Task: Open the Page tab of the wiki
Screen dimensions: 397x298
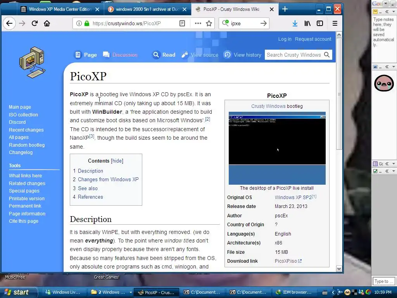Action: click(x=86, y=55)
